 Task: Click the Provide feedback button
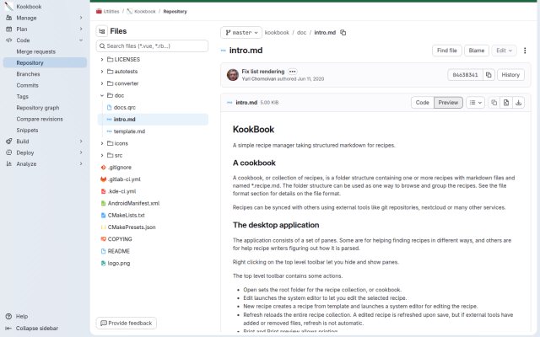click(126, 324)
